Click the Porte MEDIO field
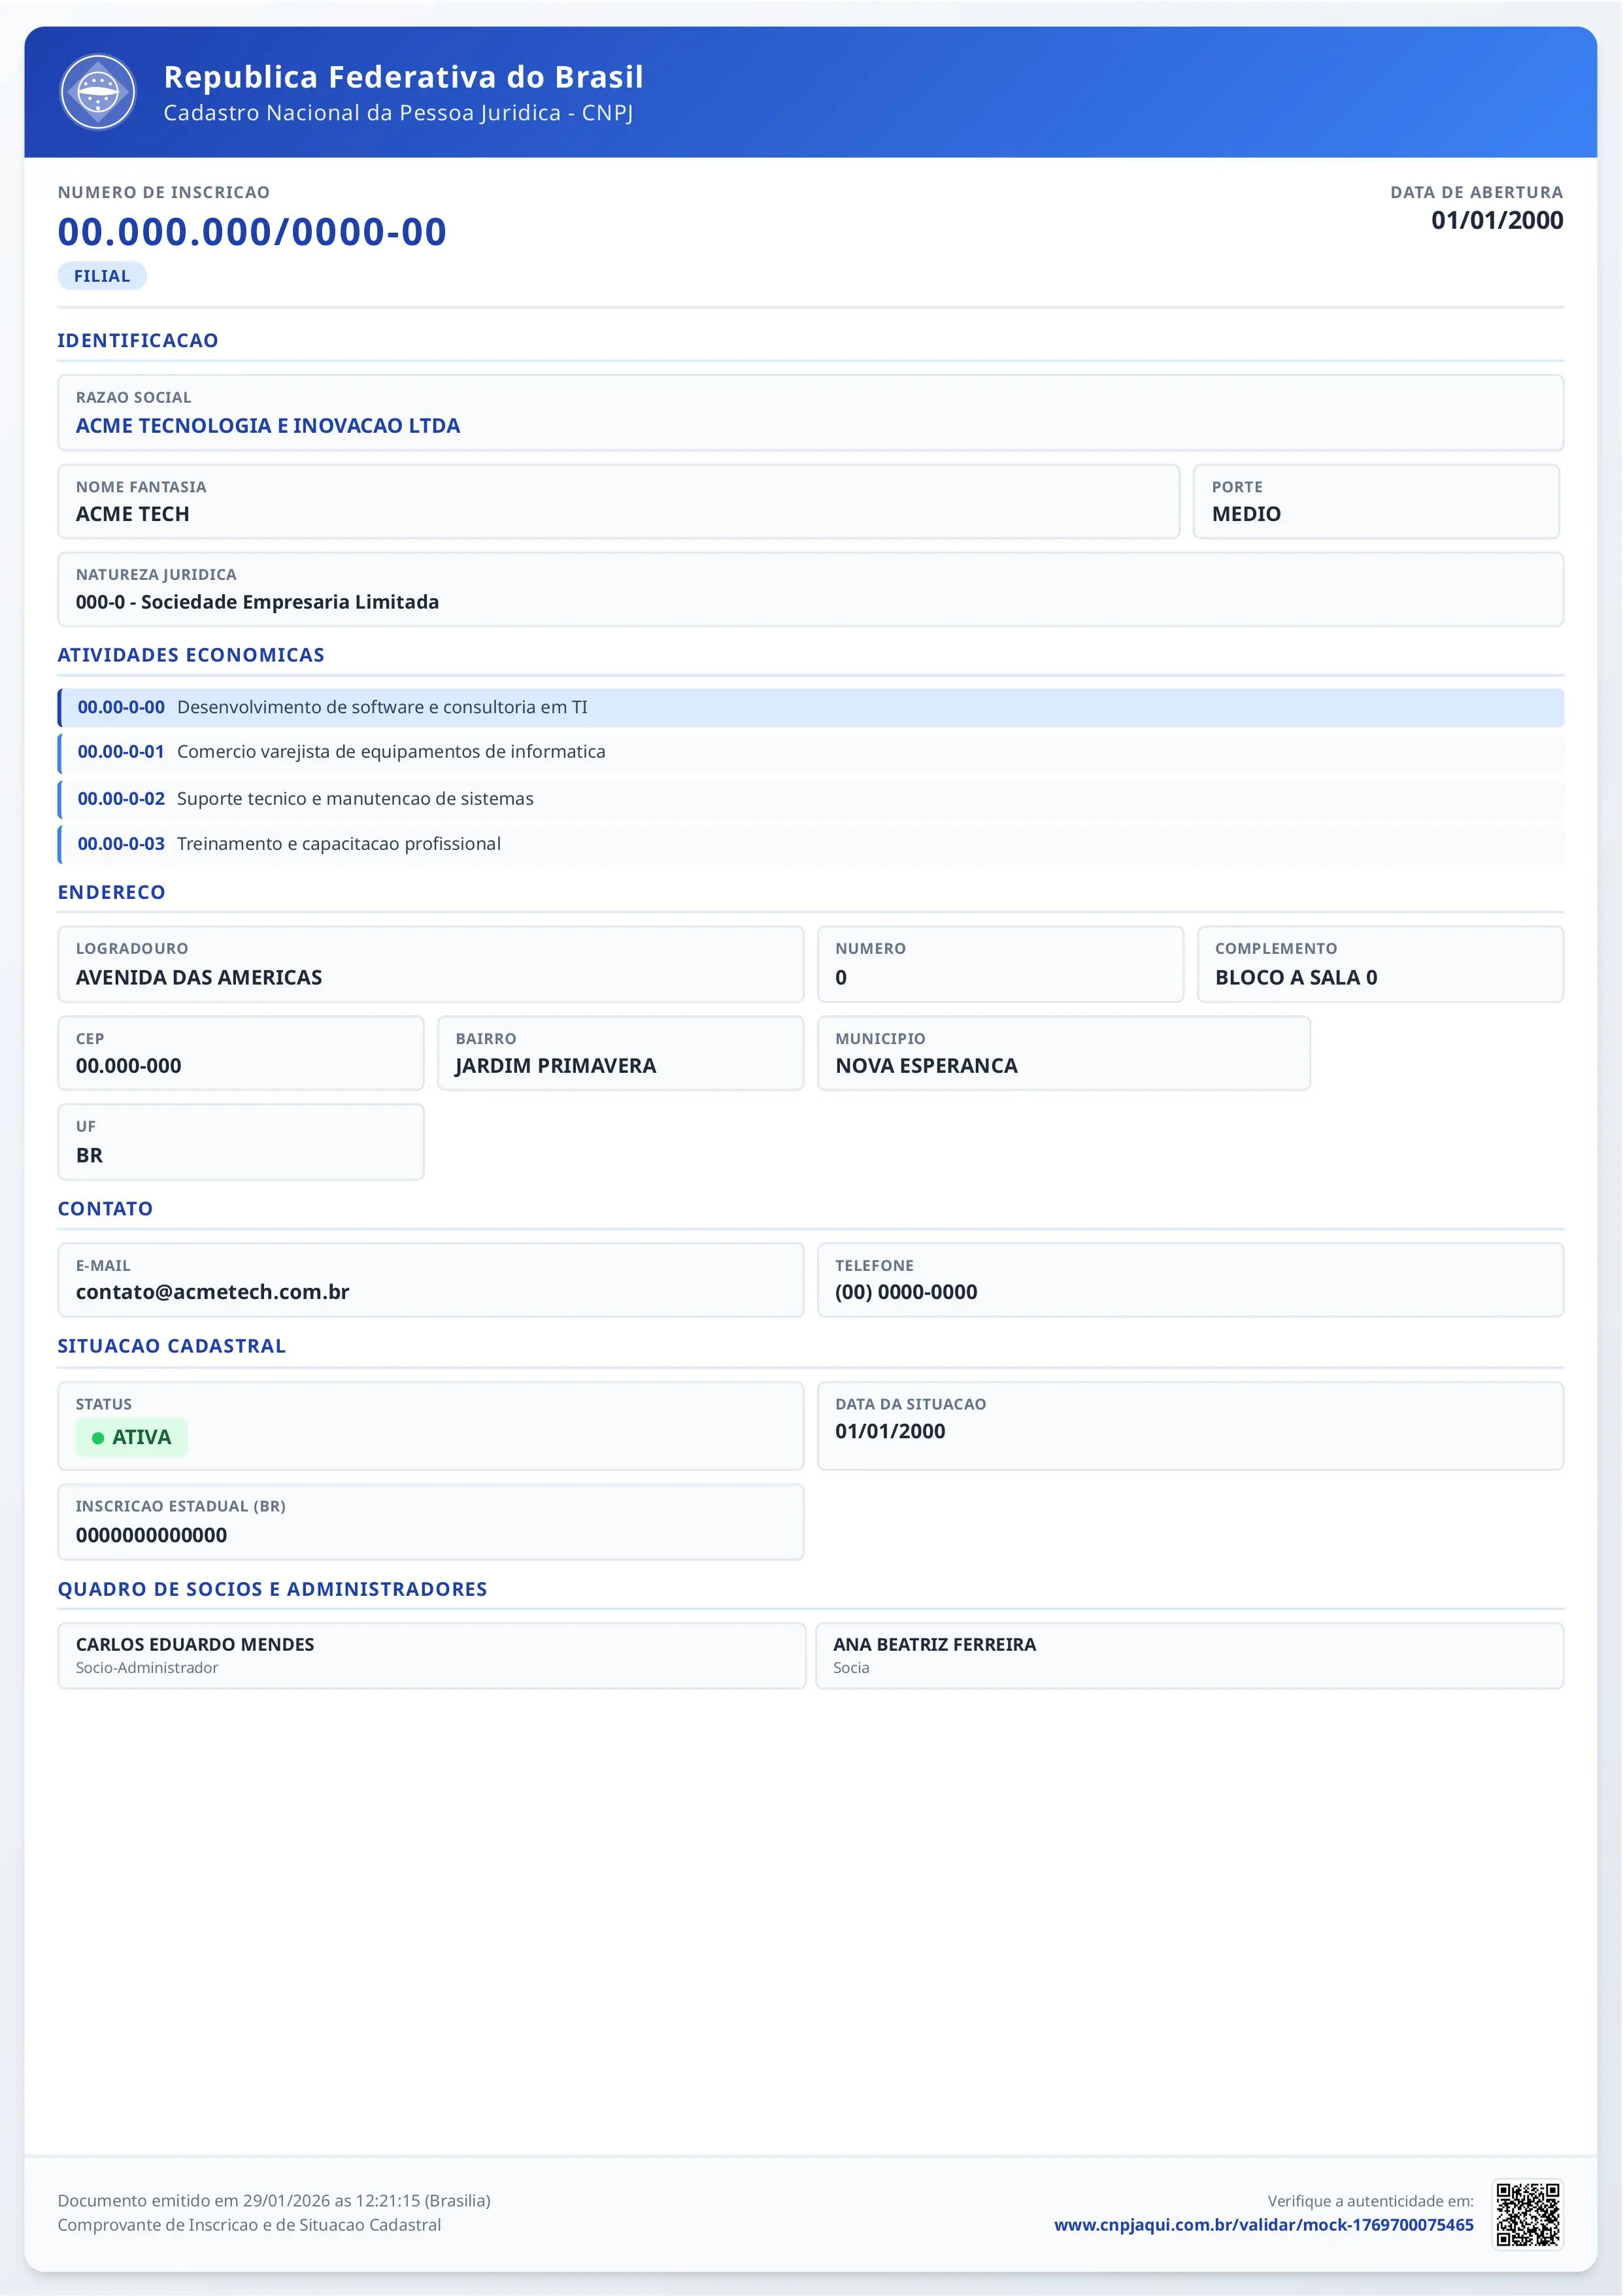The height and width of the screenshot is (2296, 1623). click(x=1376, y=502)
